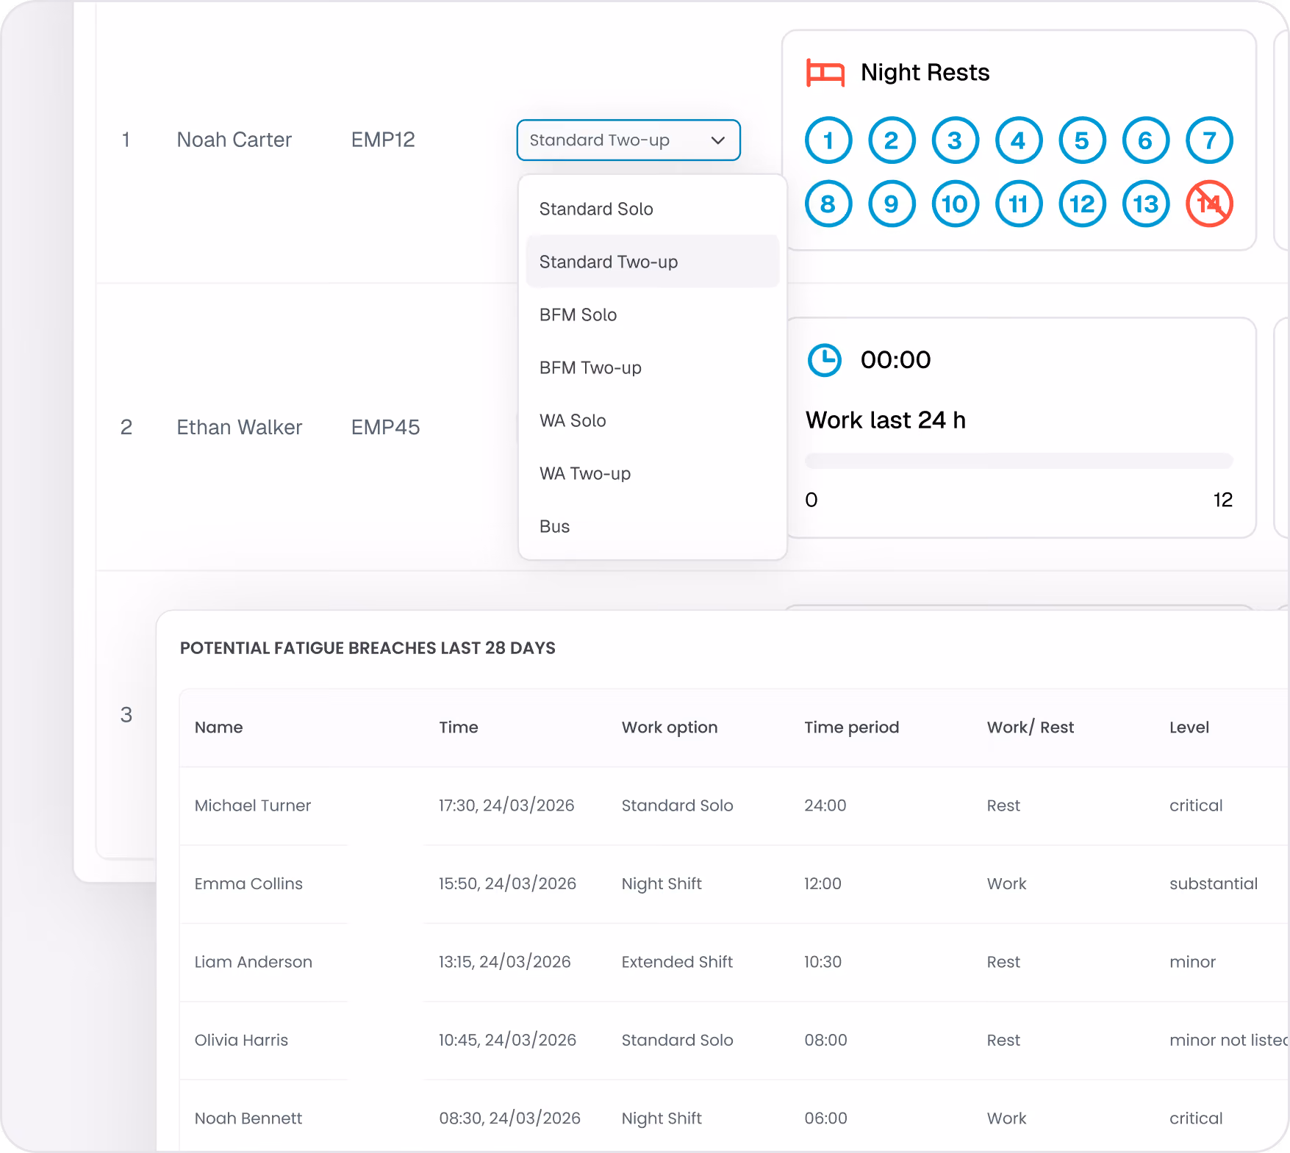Image resolution: width=1290 pixels, height=1153 pixels.
Task: Select night rest circle 3
Action: point(955,140)
